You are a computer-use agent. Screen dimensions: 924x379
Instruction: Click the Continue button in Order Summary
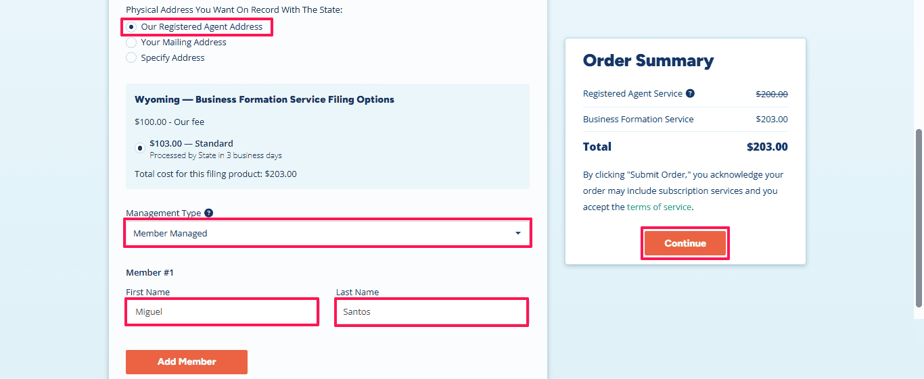[x=685, y=243]
